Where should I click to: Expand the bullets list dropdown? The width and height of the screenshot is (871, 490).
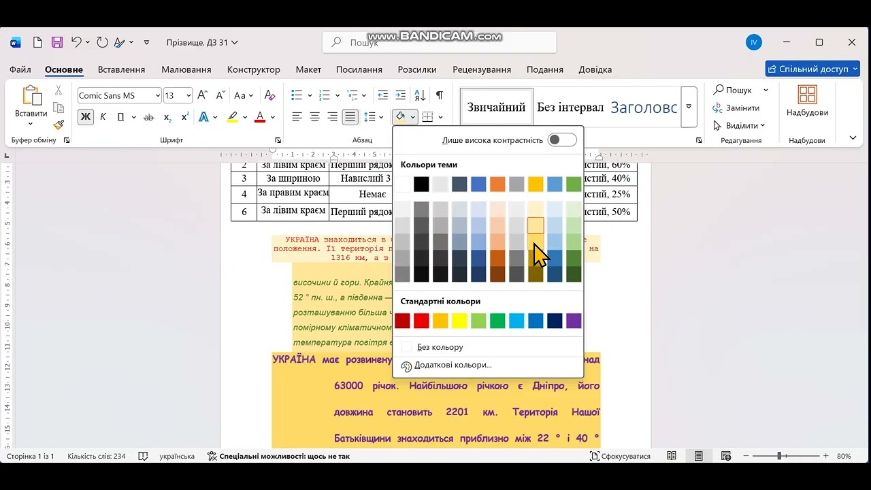point(310,95)
